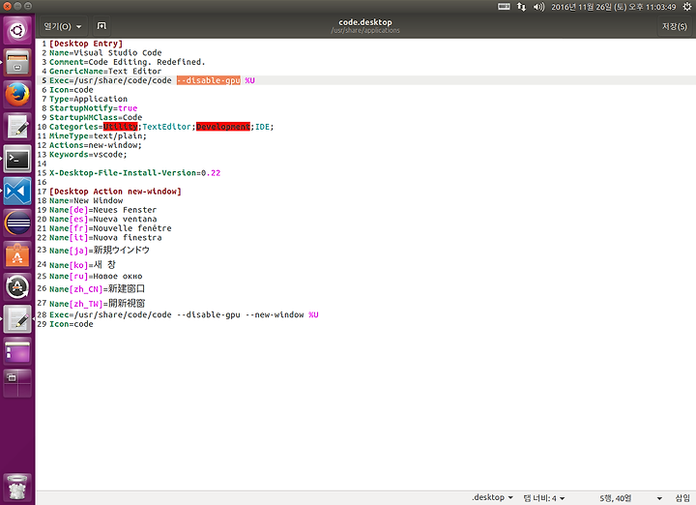Open the Trash in the dock
This screenshot has height=505, width=696.
click(x=17, y=488)
